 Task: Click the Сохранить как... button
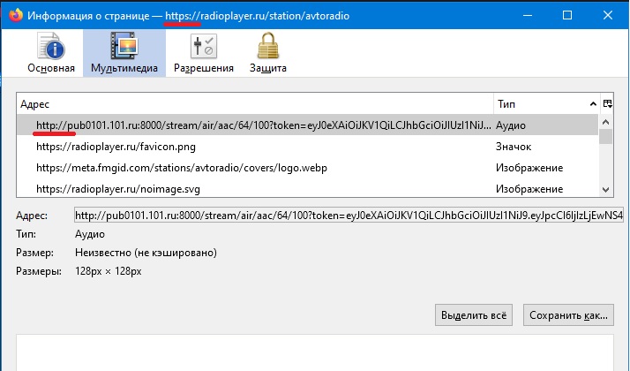pos(568,315)
